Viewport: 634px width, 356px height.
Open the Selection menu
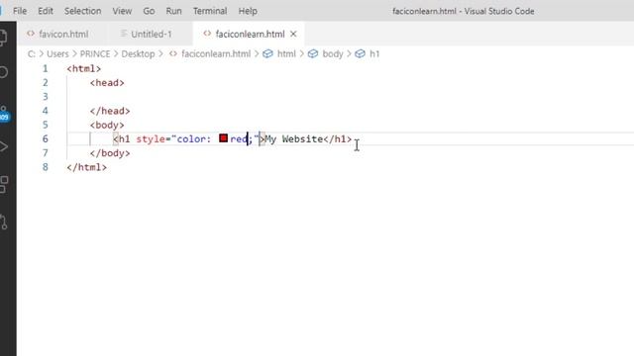pos(83,11)
